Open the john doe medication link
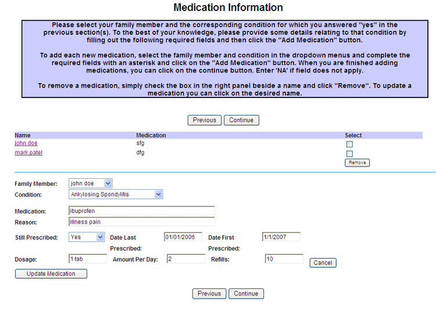The height and width of the screenshot is (318, 436). [26, 143]
